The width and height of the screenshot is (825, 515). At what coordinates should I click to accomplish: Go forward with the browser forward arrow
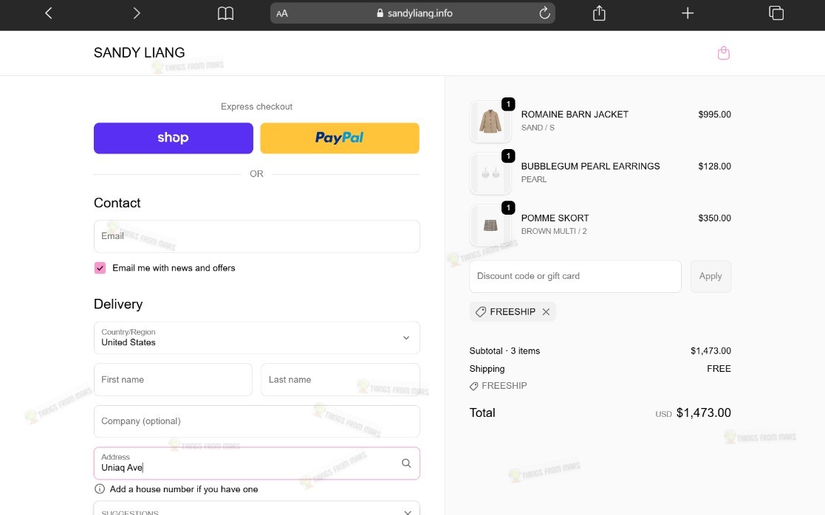[x=137, y=13]
